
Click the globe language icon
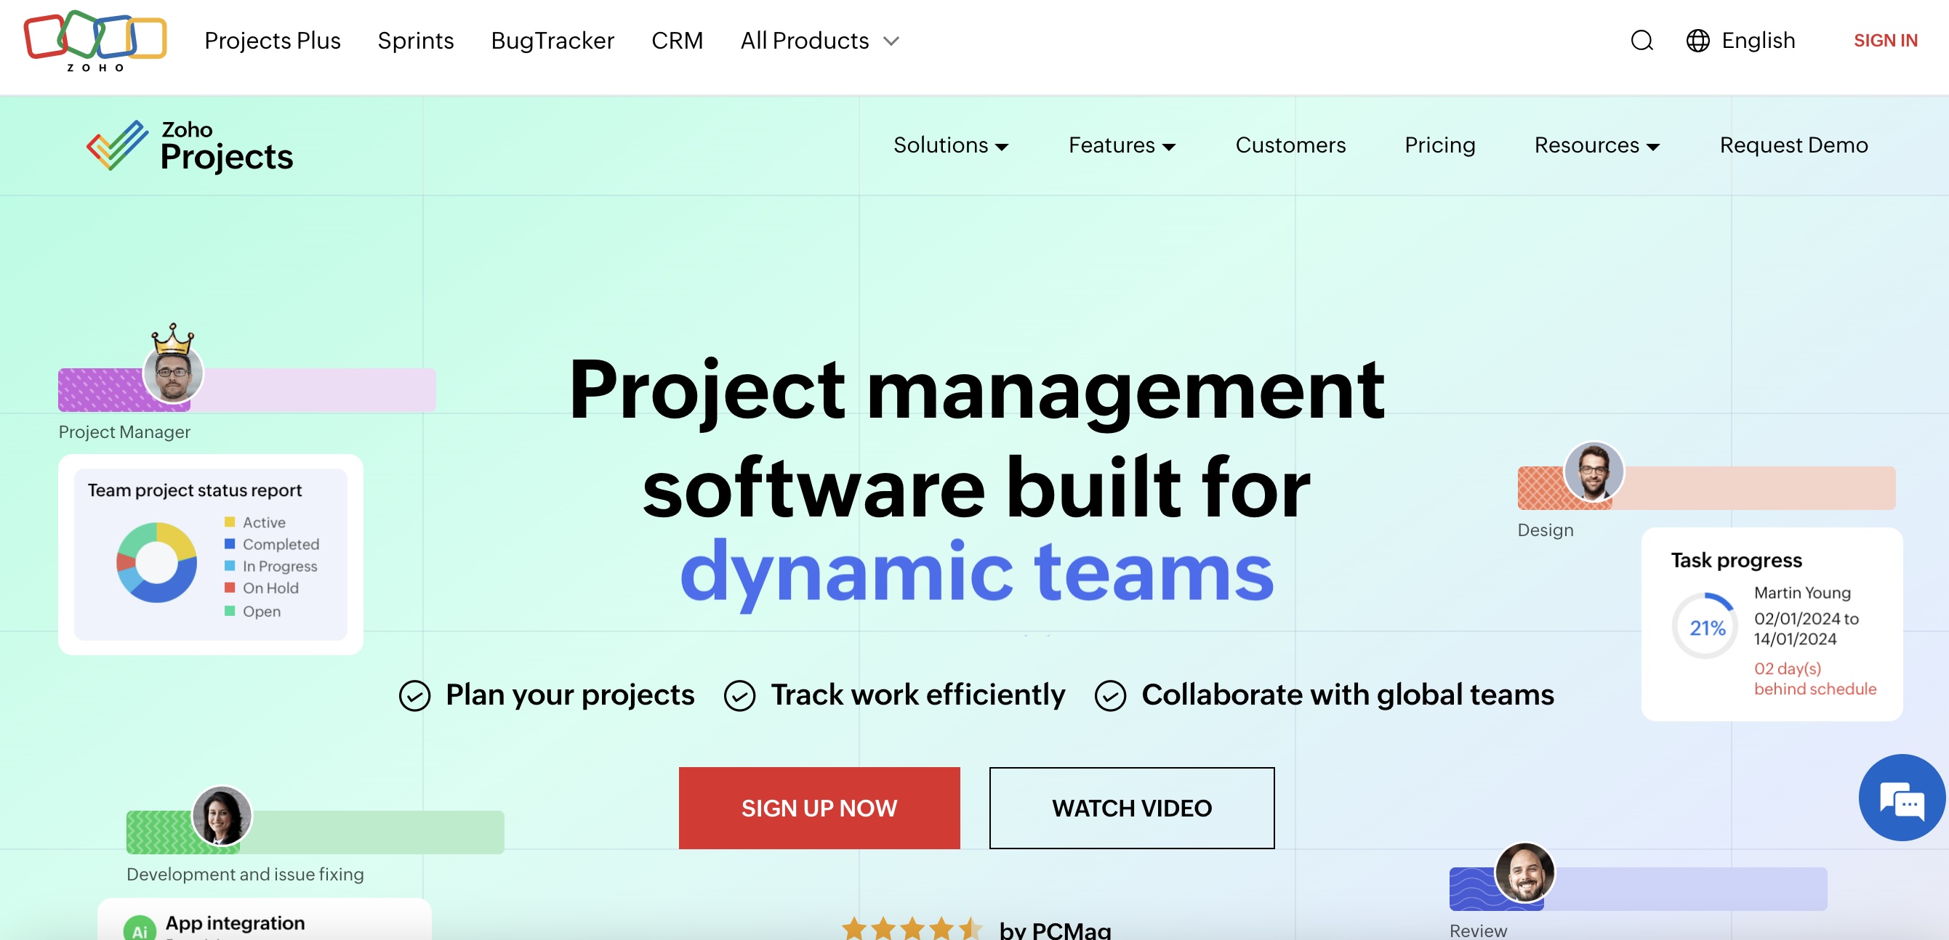click(x=1697, y=41)
